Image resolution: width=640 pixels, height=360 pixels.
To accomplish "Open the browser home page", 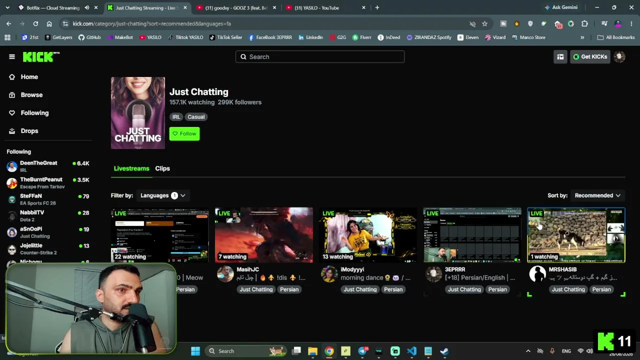I will tap(49, 23).
